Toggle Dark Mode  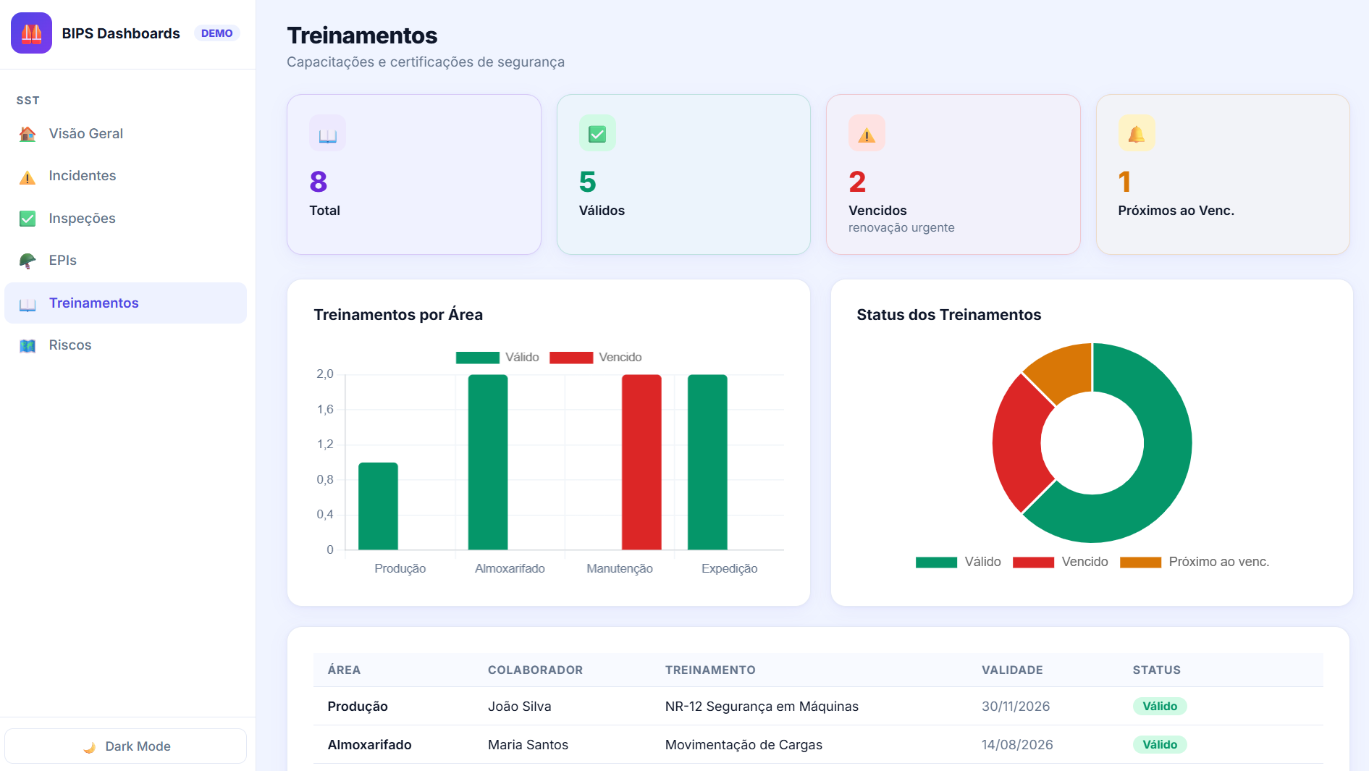coord(125,746)
